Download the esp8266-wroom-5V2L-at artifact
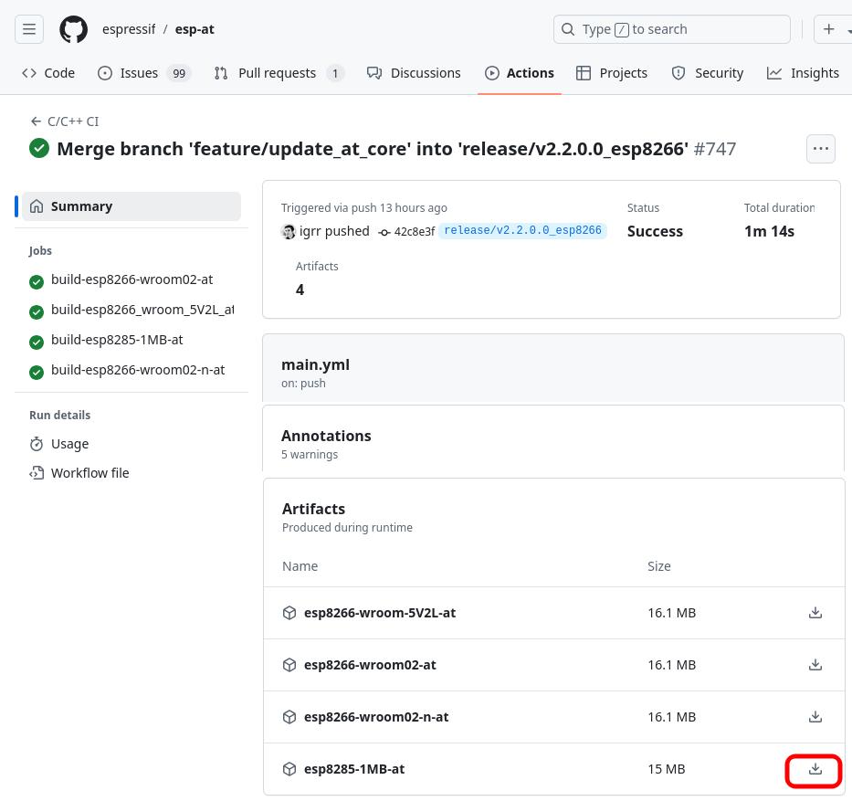 click(x=815, y=613)
